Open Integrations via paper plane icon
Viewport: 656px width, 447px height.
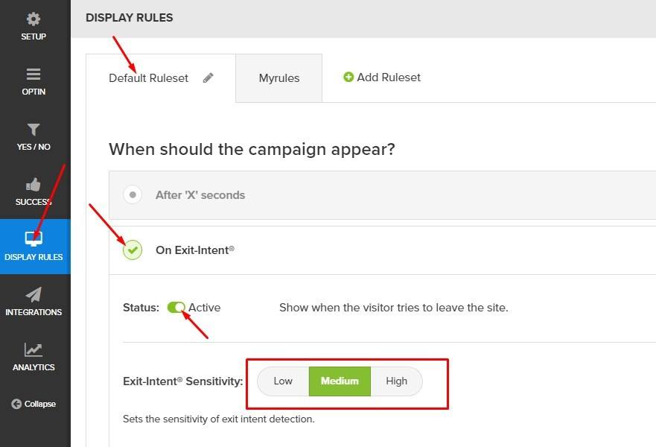pyautogui.click(x=34, y=294)
